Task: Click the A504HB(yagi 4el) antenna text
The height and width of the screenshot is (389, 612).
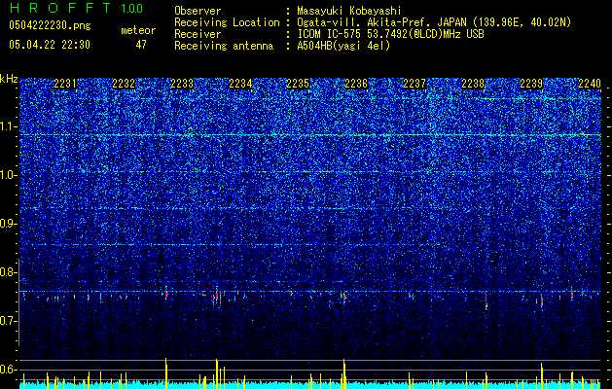Action: (343, 46)
